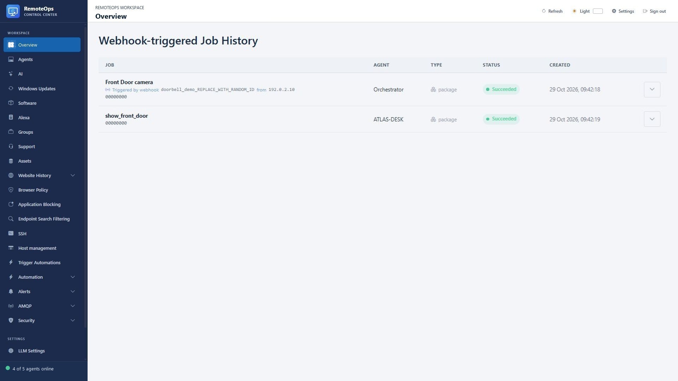Click the 192.0.2.10 source IP
The height and width of the screenshot is (381, 678).
click(x=281, y=90)
